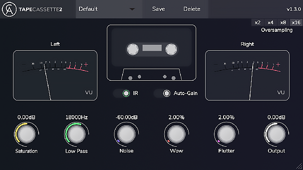Click the left cassette reel
Image resolution: width=303 pixels, height=170 pixels.
coord(132,49)
